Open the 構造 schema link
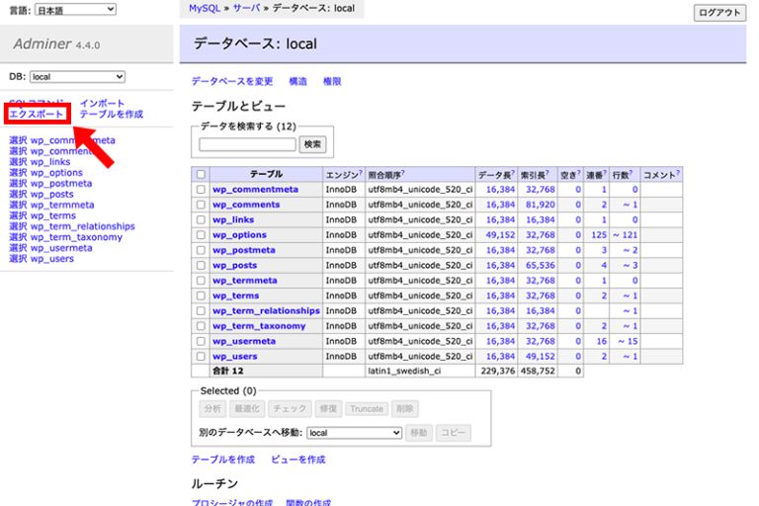Screen dimensions: 759x506 click(298, 81)
